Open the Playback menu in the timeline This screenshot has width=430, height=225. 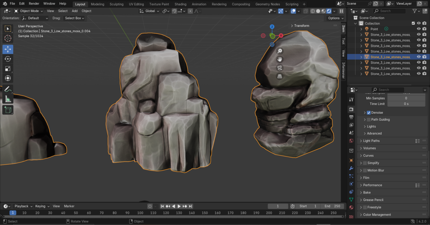tap(23, 206)
